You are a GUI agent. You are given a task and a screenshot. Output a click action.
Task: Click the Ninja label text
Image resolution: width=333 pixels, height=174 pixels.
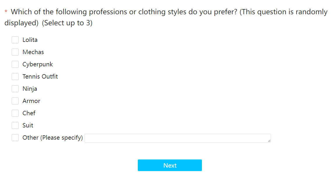(30, 89)
